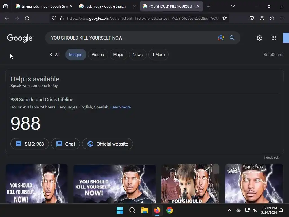289x217 pixels.
Task: Open second image result with bold text
Action: tap(115, 184)
